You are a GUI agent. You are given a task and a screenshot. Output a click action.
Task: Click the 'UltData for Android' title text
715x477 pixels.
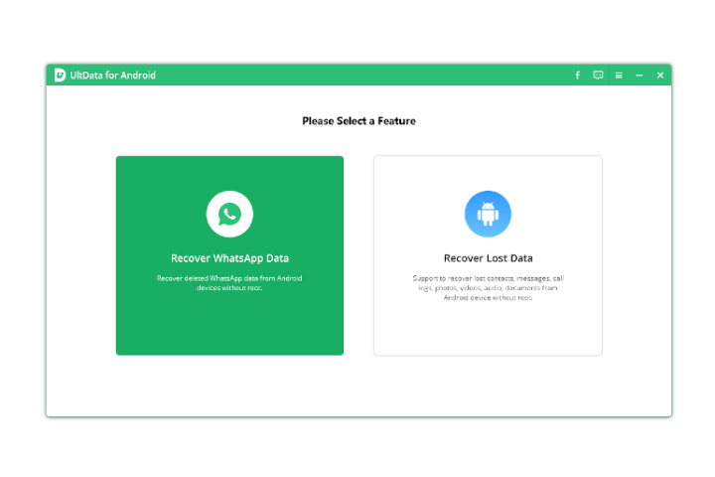coord(112,76)
